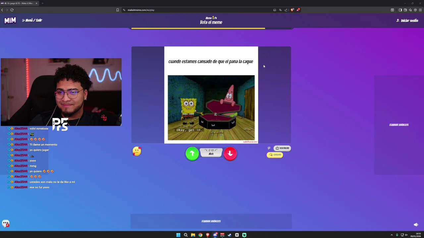Click the yellow Guardar button
The height and width of the screenshot is (238, 424).
click(275, 155)
